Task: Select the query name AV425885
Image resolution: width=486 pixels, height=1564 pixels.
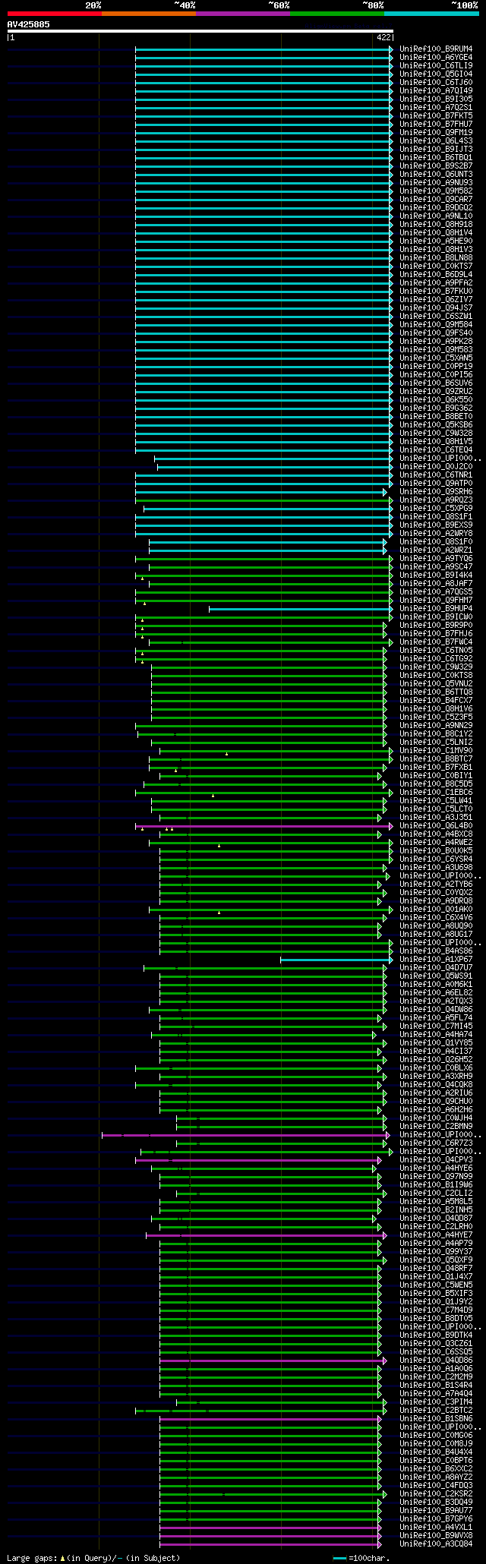Action: (x=29, y=24)
